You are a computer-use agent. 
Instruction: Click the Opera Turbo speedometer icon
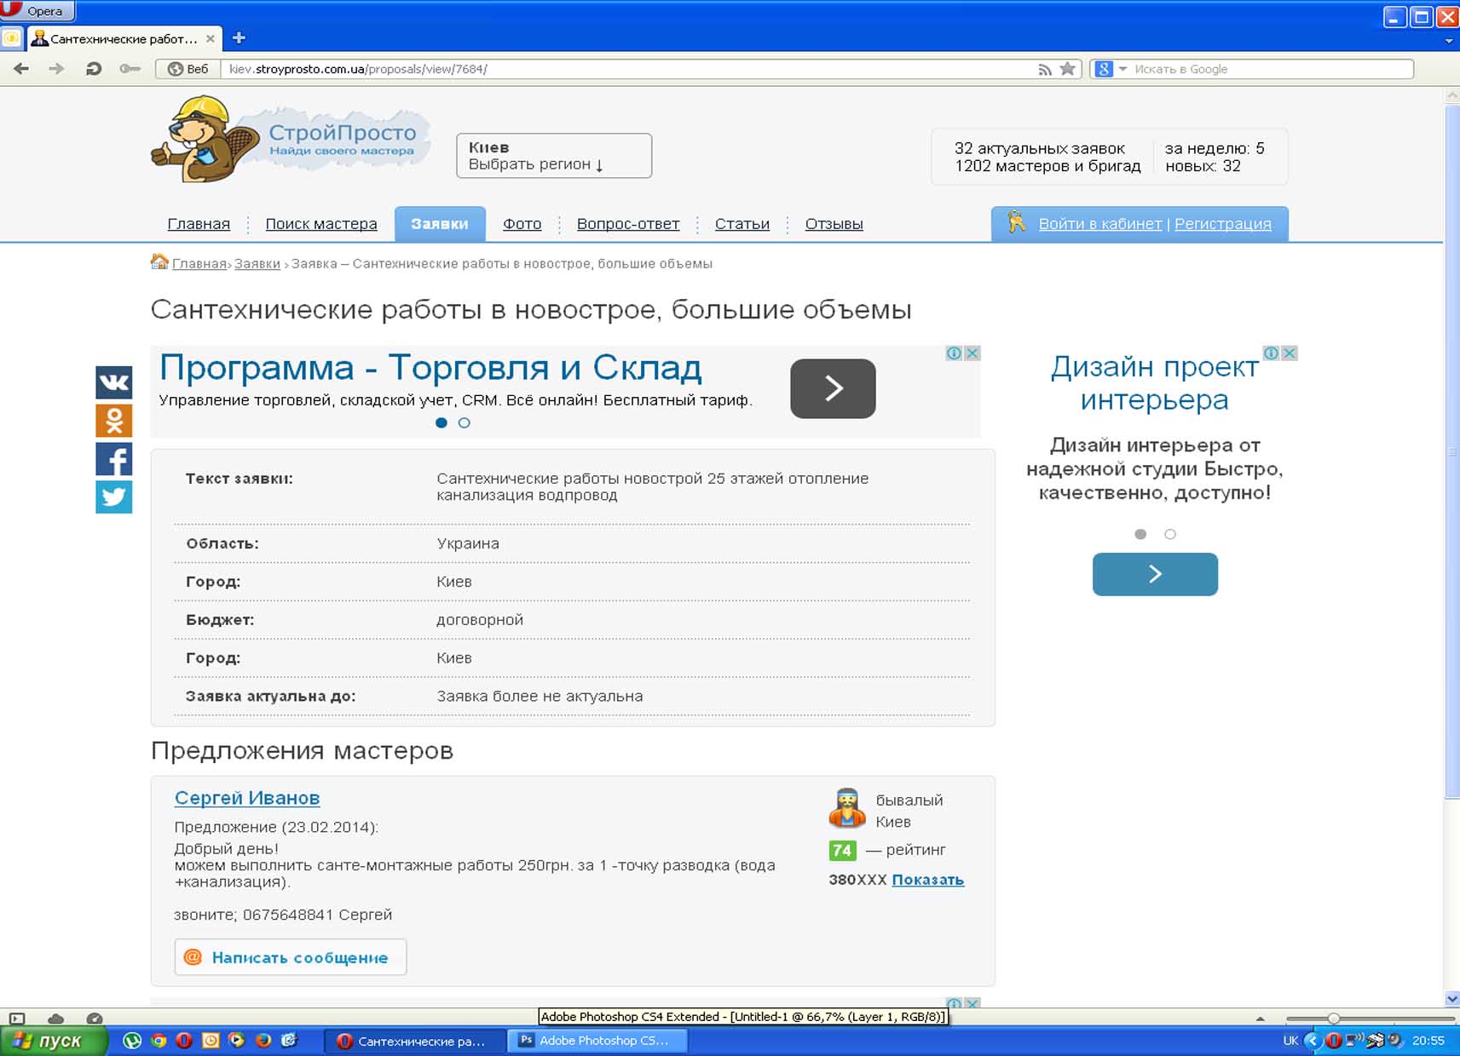tap(95, 1019)
